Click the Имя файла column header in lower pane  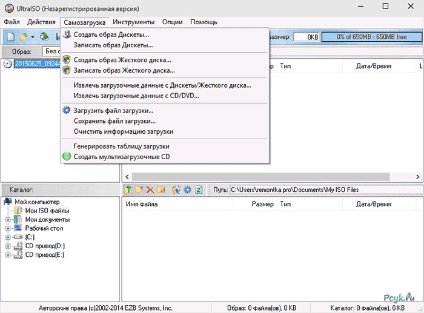pos(142,205)
